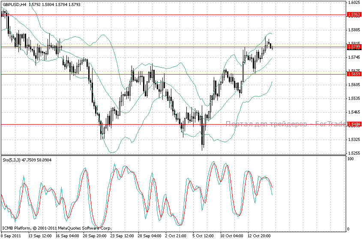Image resolution: width=362 pixels, height=239 pixels.
Task: Click the 20 Sep 20:00 time label
Action: pos(95,236)
